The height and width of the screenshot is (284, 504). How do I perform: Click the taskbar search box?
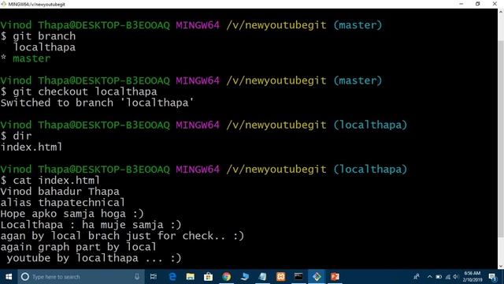[80, 277]
